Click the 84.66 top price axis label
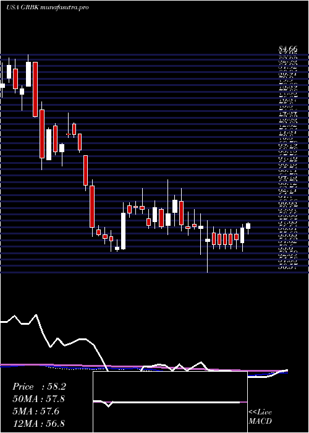This screenshot has height=433, width=309. click(x=288, y=49)
